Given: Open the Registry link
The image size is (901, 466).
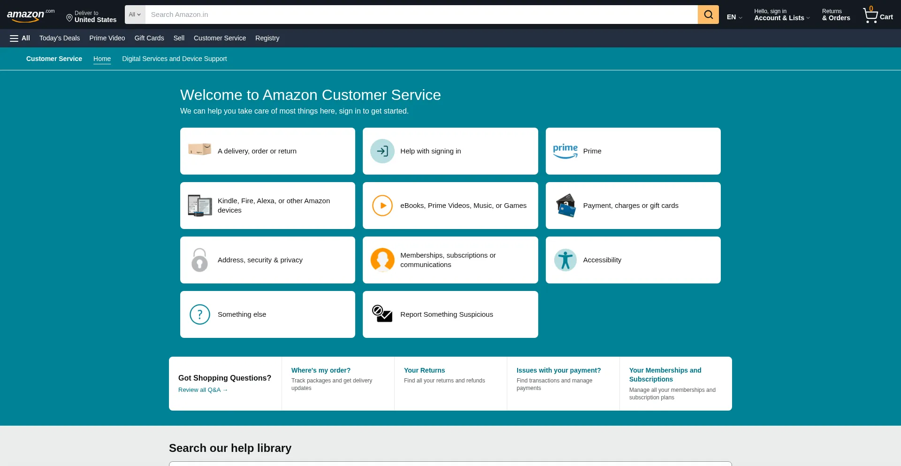Looking at the screenshot, I should [x=267, y=38].
